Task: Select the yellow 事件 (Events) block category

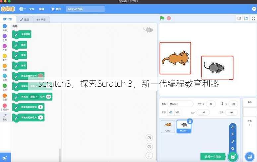Action: (5, 58)
